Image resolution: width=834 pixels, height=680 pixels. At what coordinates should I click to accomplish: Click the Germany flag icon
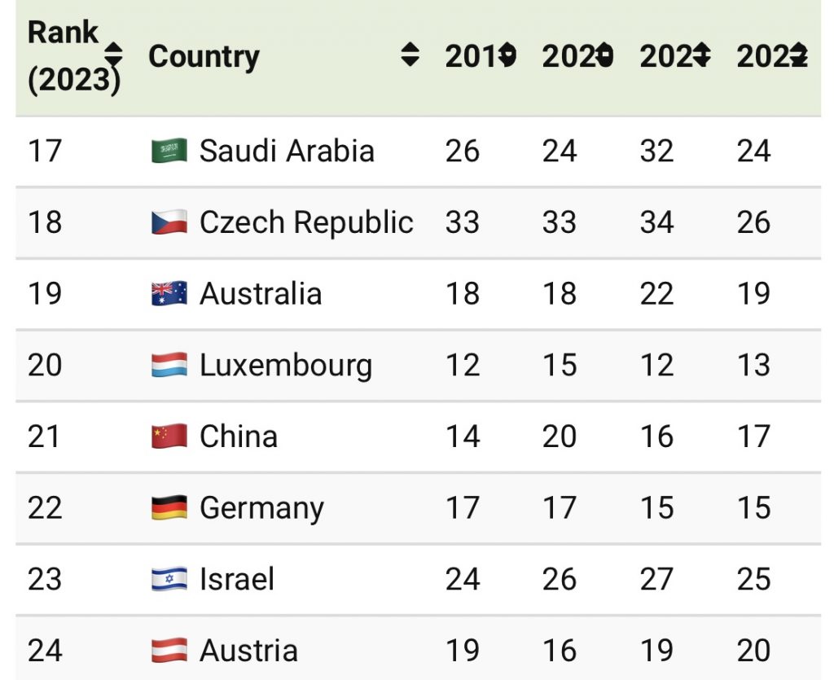(x=169, y=508)
